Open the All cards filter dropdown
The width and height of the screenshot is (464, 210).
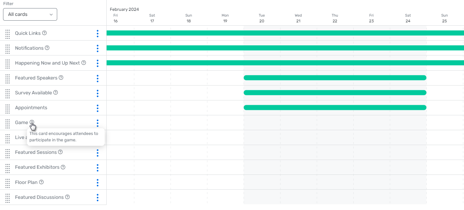30,14
